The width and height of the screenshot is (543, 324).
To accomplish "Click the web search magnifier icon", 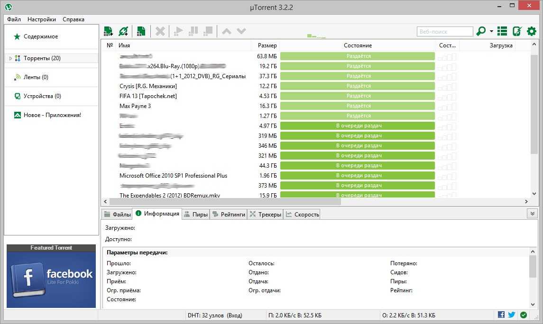I will point(481,31).
